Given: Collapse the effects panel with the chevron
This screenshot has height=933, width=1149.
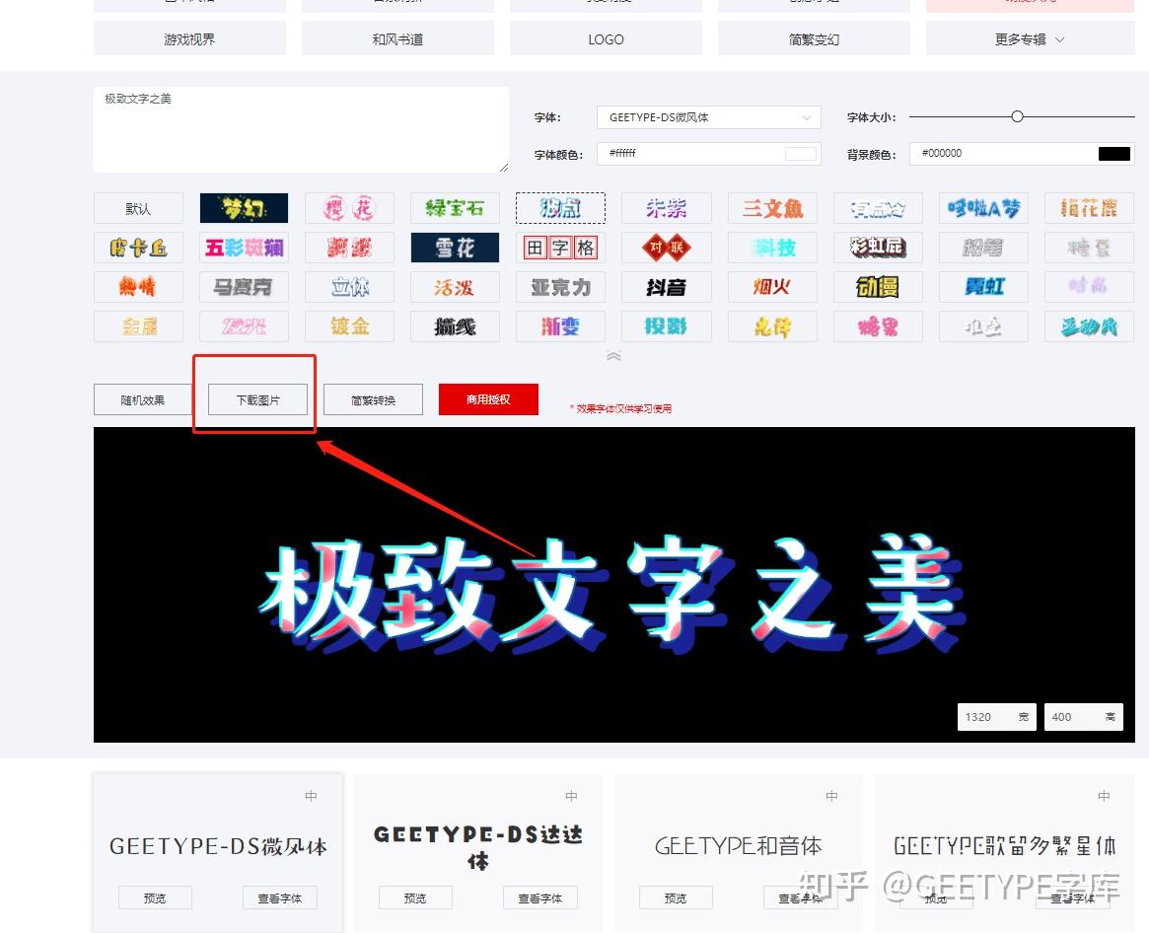Looking at the screenshot, I should tap(613, 355).
